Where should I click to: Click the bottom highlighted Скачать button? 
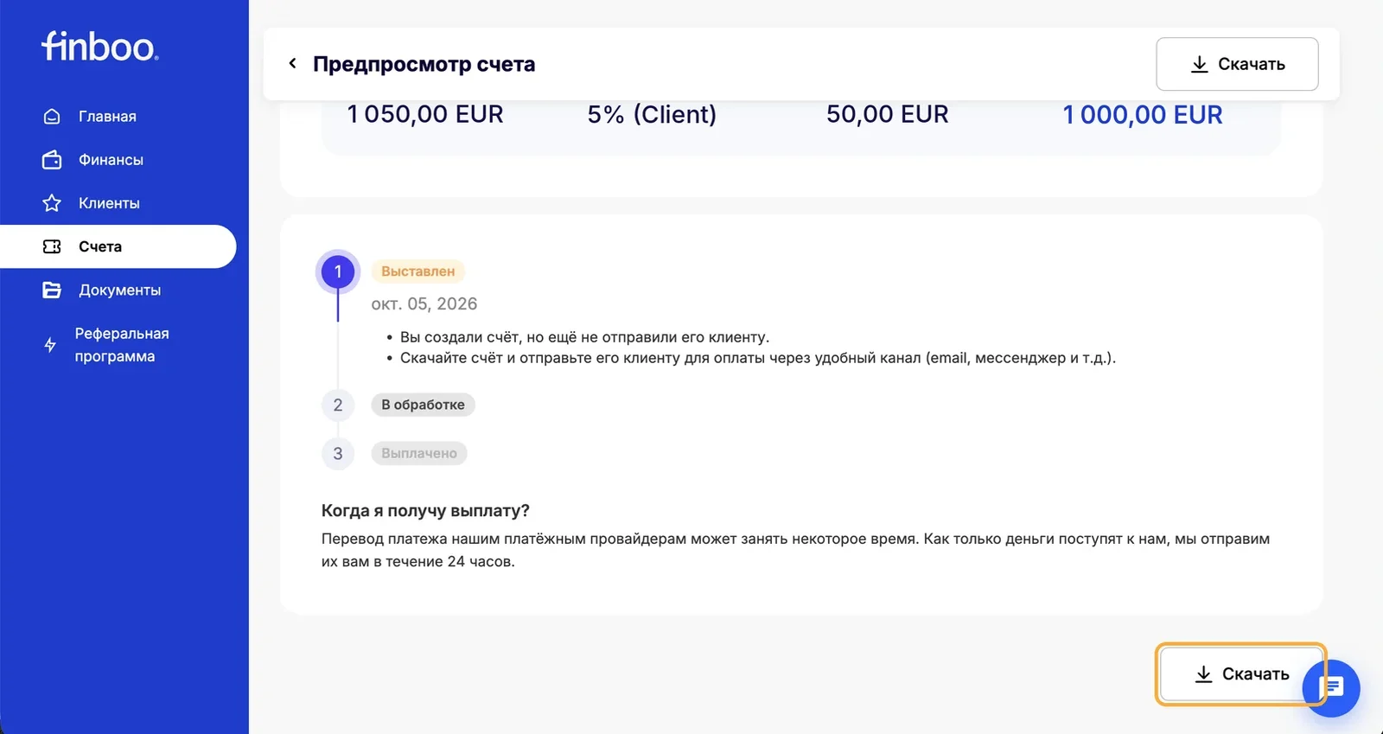1241,674
